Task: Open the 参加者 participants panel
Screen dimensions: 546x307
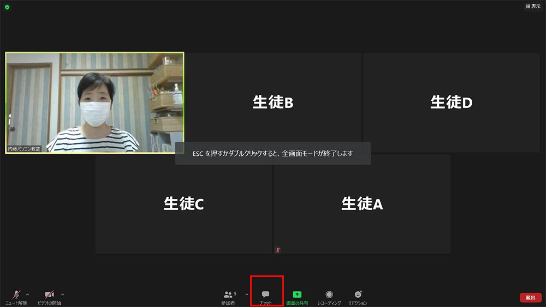Action: (228, 298)
